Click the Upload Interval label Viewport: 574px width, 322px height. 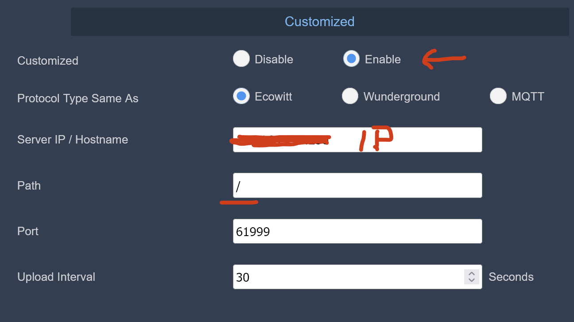tap(56, 277)
